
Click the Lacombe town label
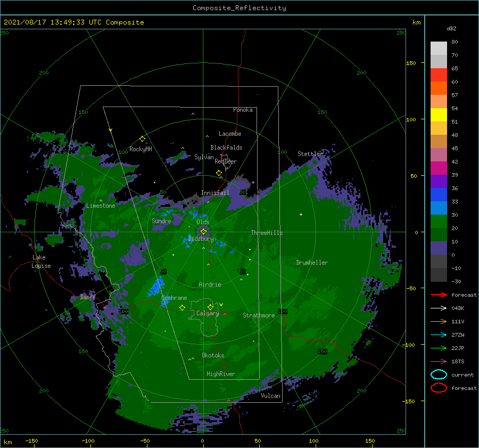(230, 134)
